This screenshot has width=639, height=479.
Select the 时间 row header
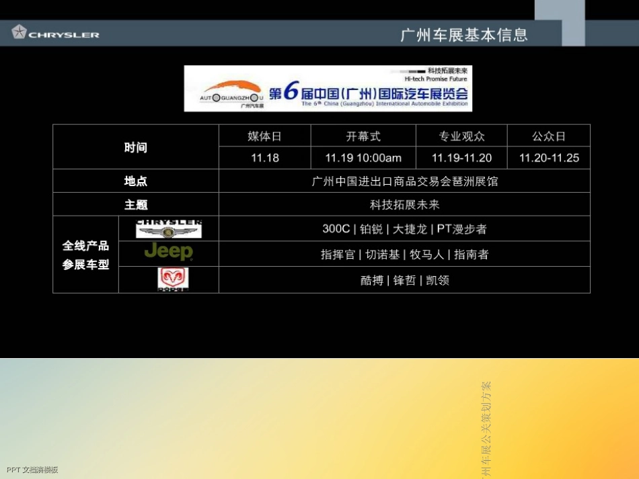tap(136, 147)
